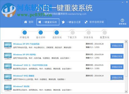The image size is (129, 94).
Task: Click the squares icon beside 软件在线安装
Action: pos(86,22)
